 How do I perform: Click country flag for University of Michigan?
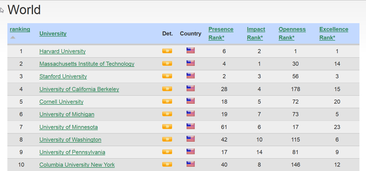190,113
